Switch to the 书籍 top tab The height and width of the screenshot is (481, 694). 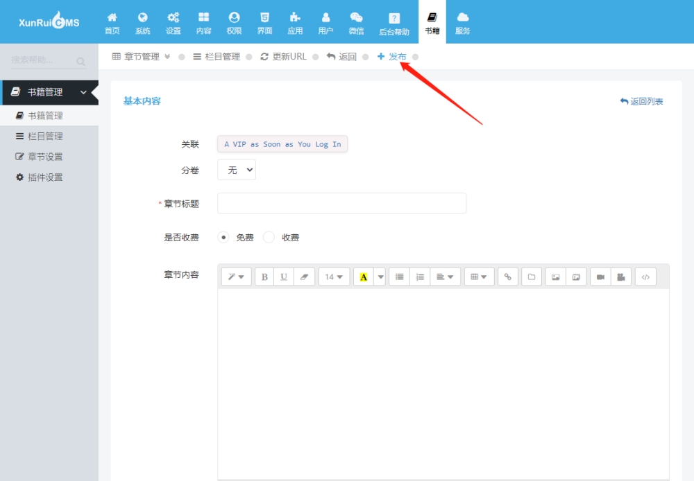point(432,23)
